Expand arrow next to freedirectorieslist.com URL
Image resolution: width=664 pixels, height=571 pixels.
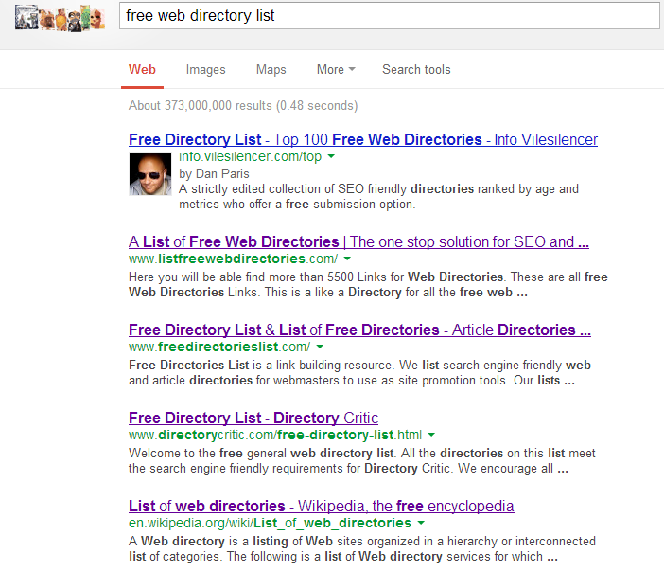(320, 347)
